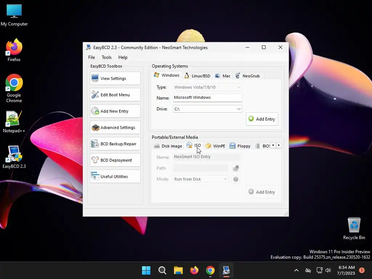The width and height of the screenshot is (372, 279).
Task: Open File Explorer from taskbar
Action: (x=178, y=270)
